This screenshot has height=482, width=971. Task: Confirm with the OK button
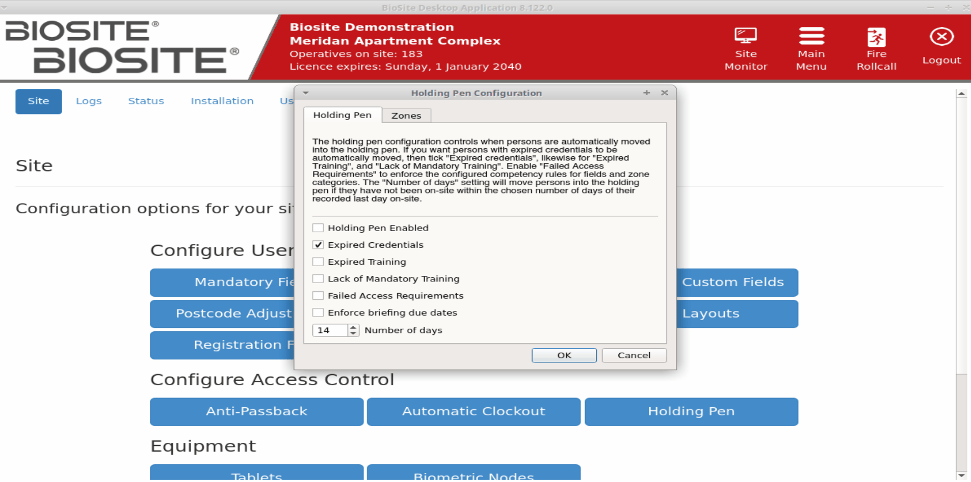pos(564,355)
